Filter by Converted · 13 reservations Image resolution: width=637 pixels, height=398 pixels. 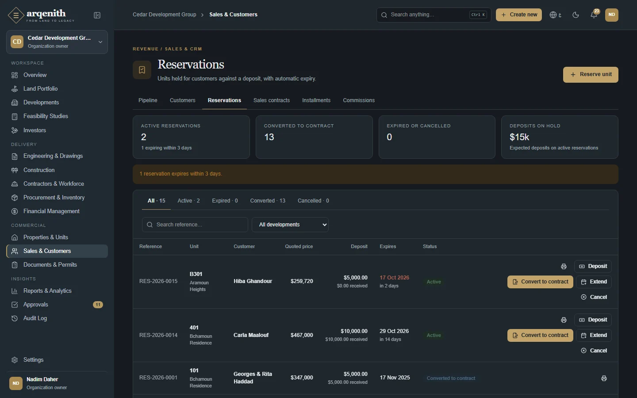coord(268,201)
